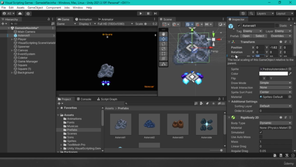
Task: Open the cloud services icon
Action: (x=20, y=13)
